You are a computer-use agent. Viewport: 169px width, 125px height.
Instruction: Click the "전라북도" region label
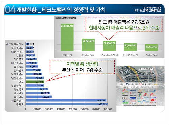[19, 59]
